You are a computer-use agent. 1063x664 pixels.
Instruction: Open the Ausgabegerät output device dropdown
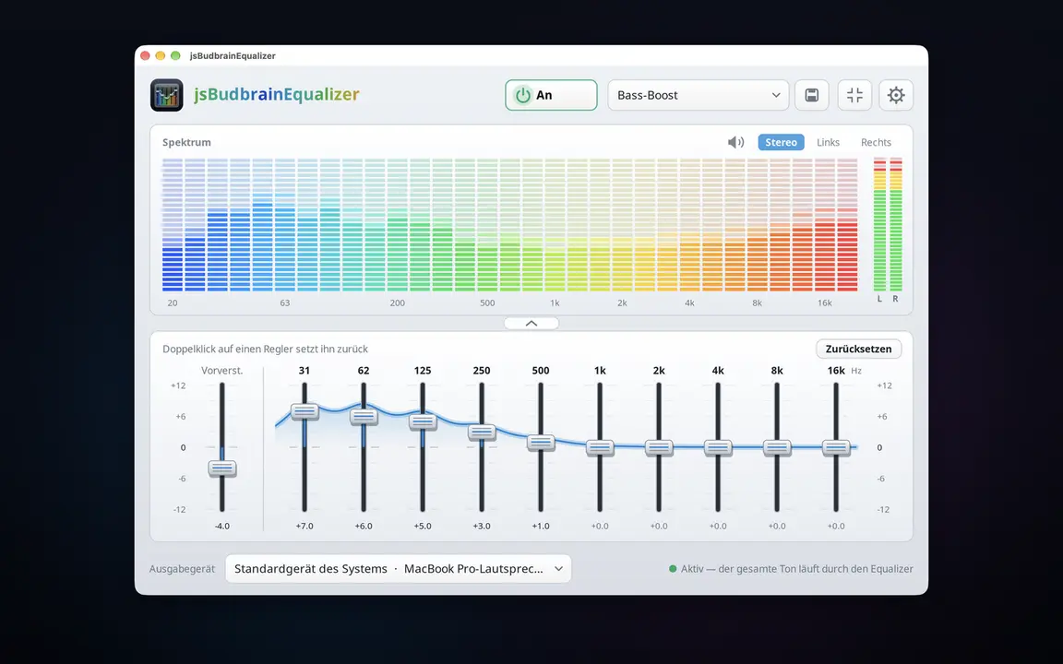pos(399,568)
